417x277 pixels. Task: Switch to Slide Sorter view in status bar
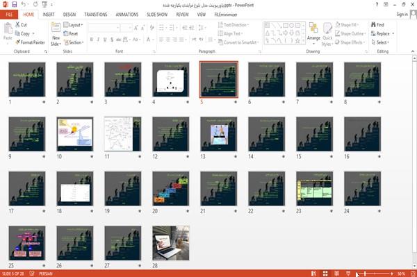[x=325, y=274]
